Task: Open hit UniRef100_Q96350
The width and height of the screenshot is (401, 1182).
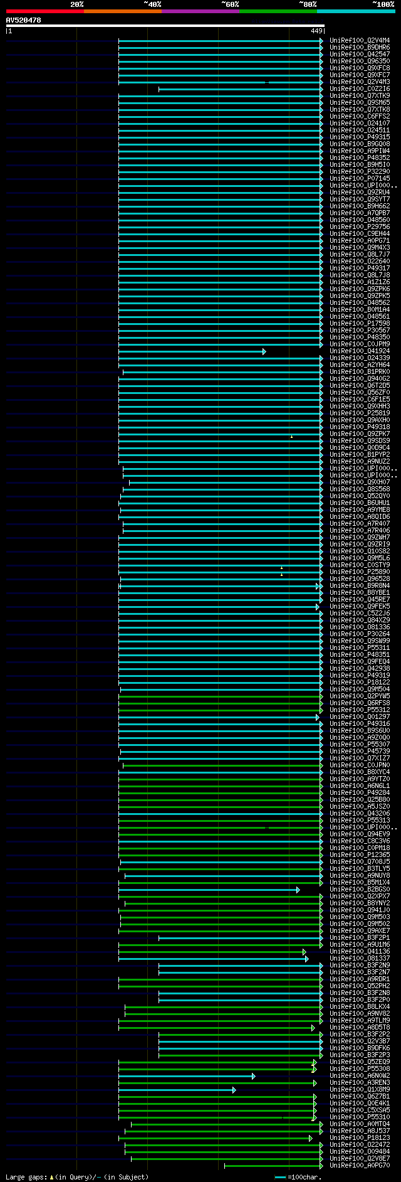Action: coord(360,61)
